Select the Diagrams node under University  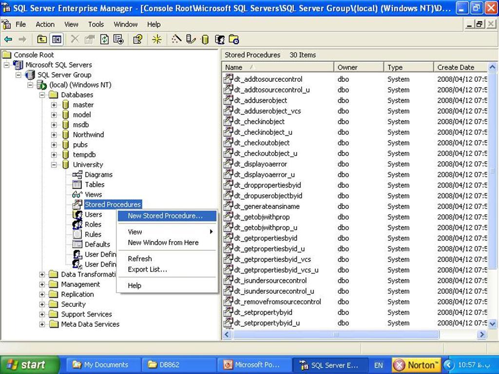click(x=98, y=175)
